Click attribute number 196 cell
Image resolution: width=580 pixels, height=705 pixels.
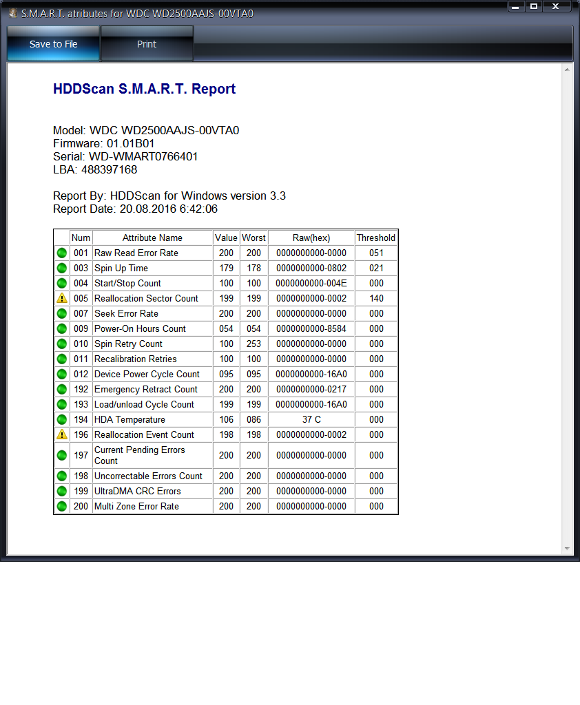click(81, 435)
